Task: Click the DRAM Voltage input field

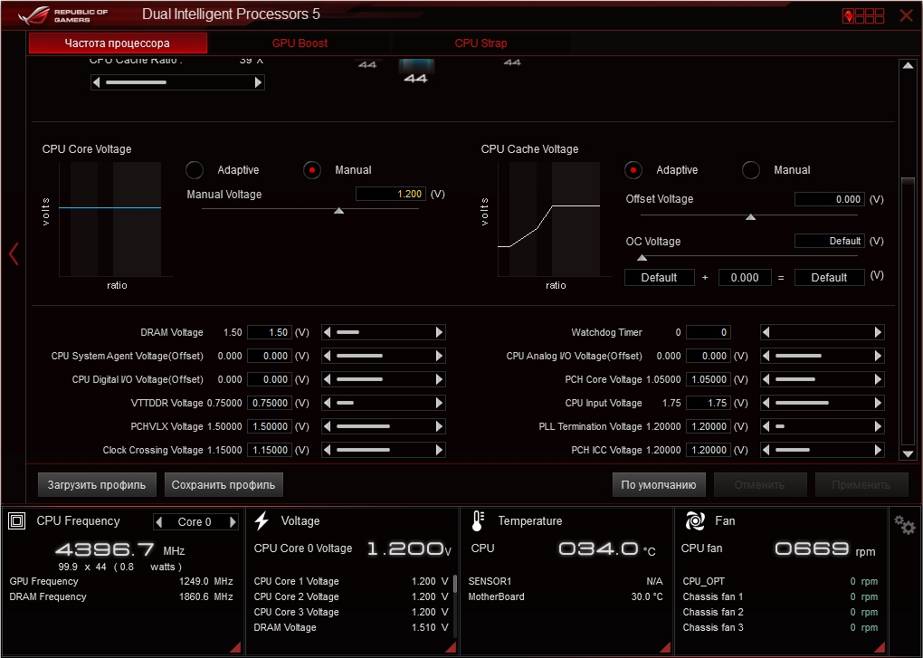Action: [270, 332]
